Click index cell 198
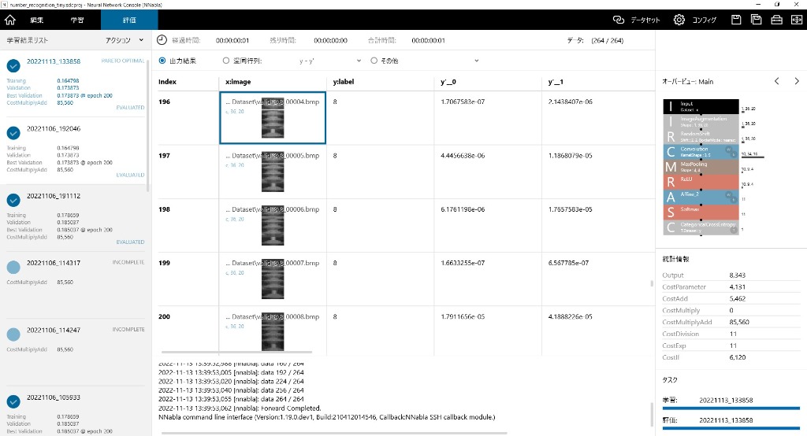Screen dimensions: 807x436 [164, 209]
